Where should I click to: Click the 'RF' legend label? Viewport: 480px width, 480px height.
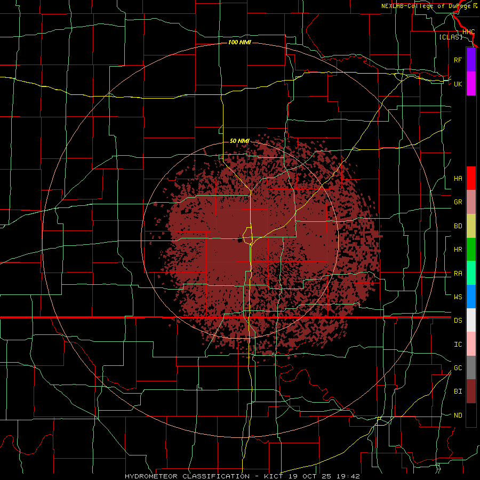tap(458, 60)
